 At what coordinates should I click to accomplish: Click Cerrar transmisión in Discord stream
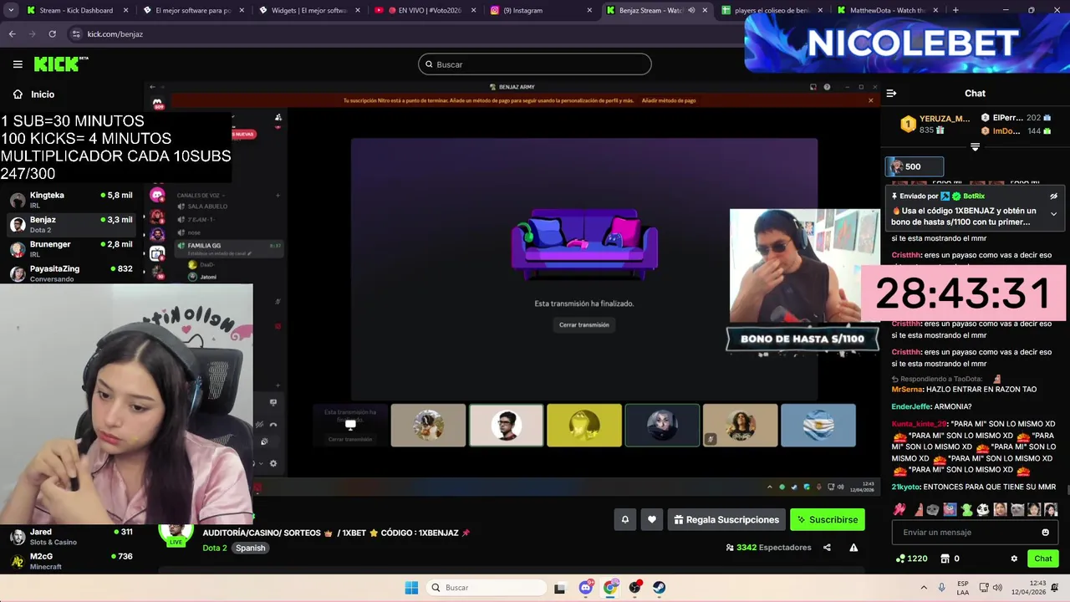(x=584, y=324)
